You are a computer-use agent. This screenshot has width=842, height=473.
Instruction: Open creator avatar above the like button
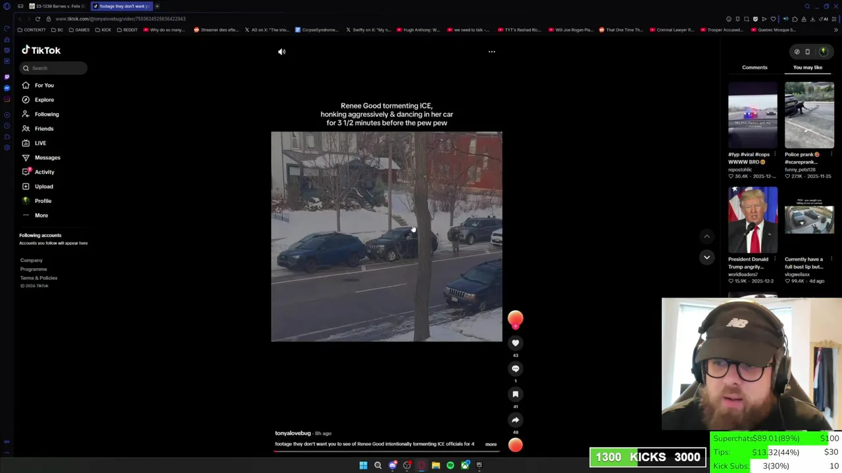515,319
